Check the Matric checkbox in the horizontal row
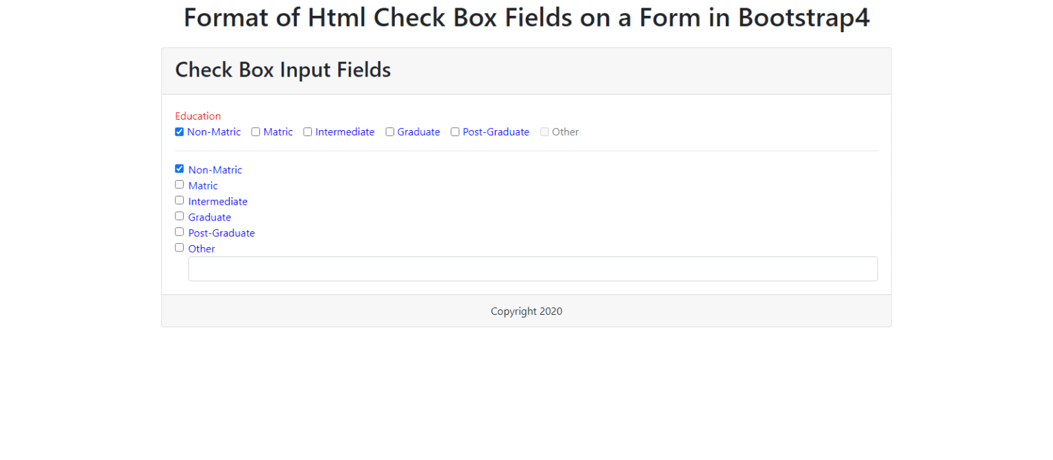 coord(256,131)
